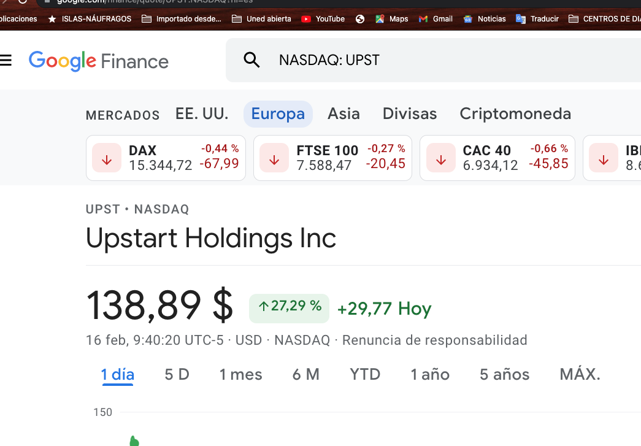Open the Gmail bookmark
This screenshot has height=446, width=641.
click(436, 19)
